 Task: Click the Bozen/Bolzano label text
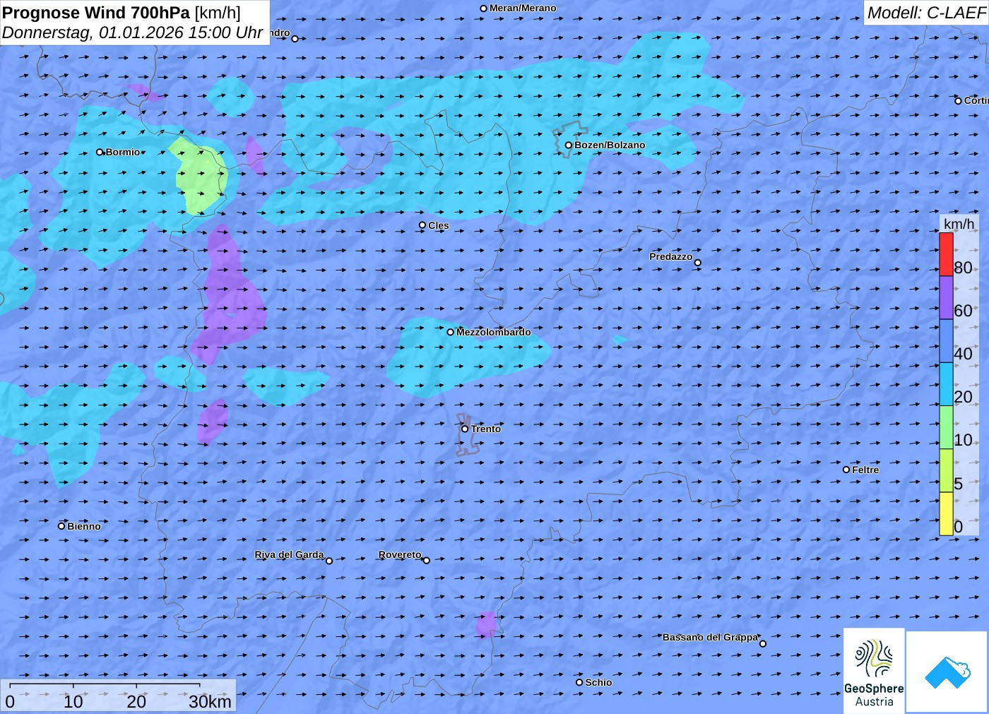point(610,145)
